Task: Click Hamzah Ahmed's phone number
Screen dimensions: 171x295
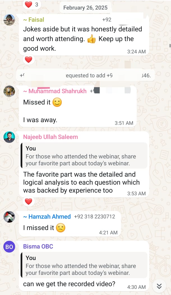Action: [x=94, y=217]
